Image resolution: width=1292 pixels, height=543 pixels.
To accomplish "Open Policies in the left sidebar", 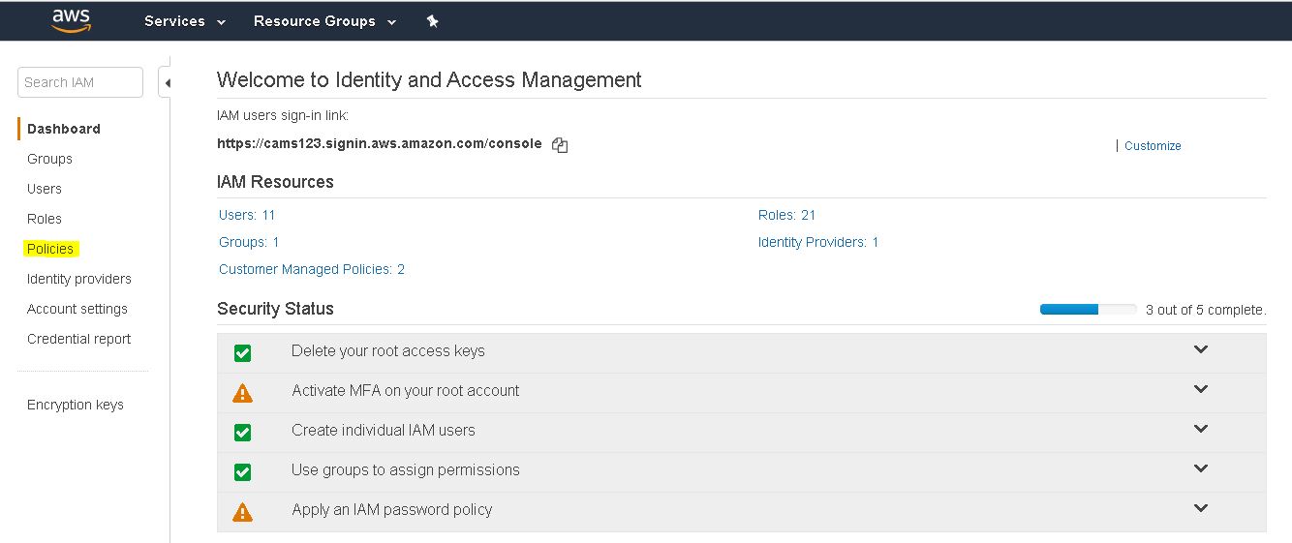I will [x=50, y=249].
